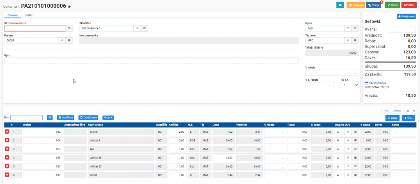Viewport: 420px width, 184px height.
Task: Click the % s. rabata input field
Action: (320, 85)
